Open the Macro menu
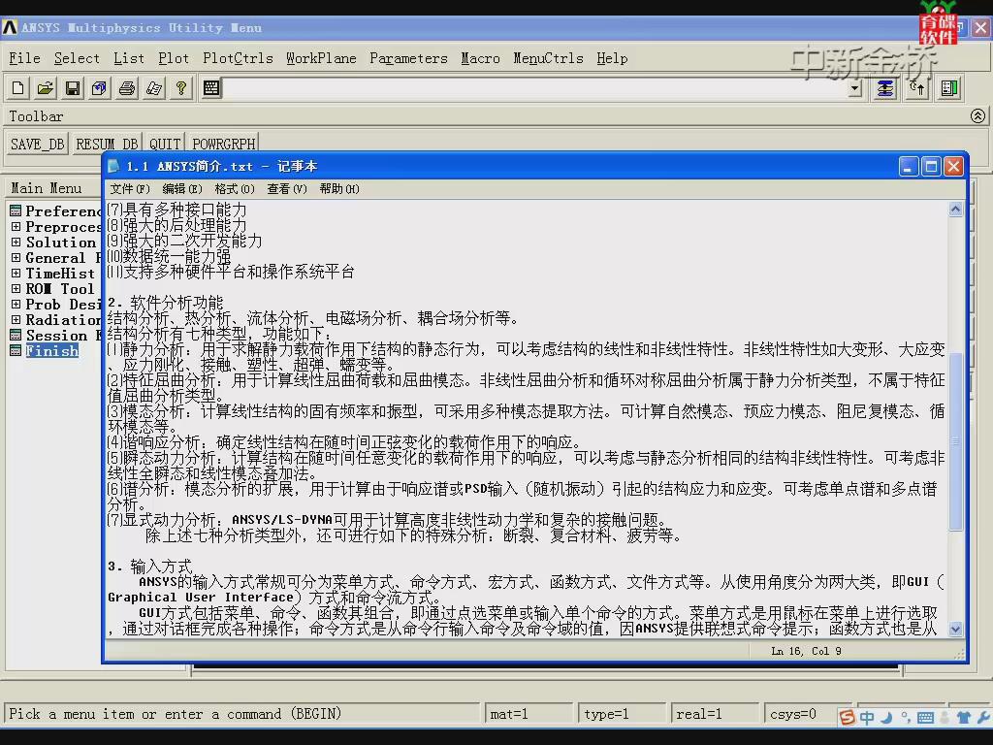The image size is (993, 745). (x=480, y=58)
